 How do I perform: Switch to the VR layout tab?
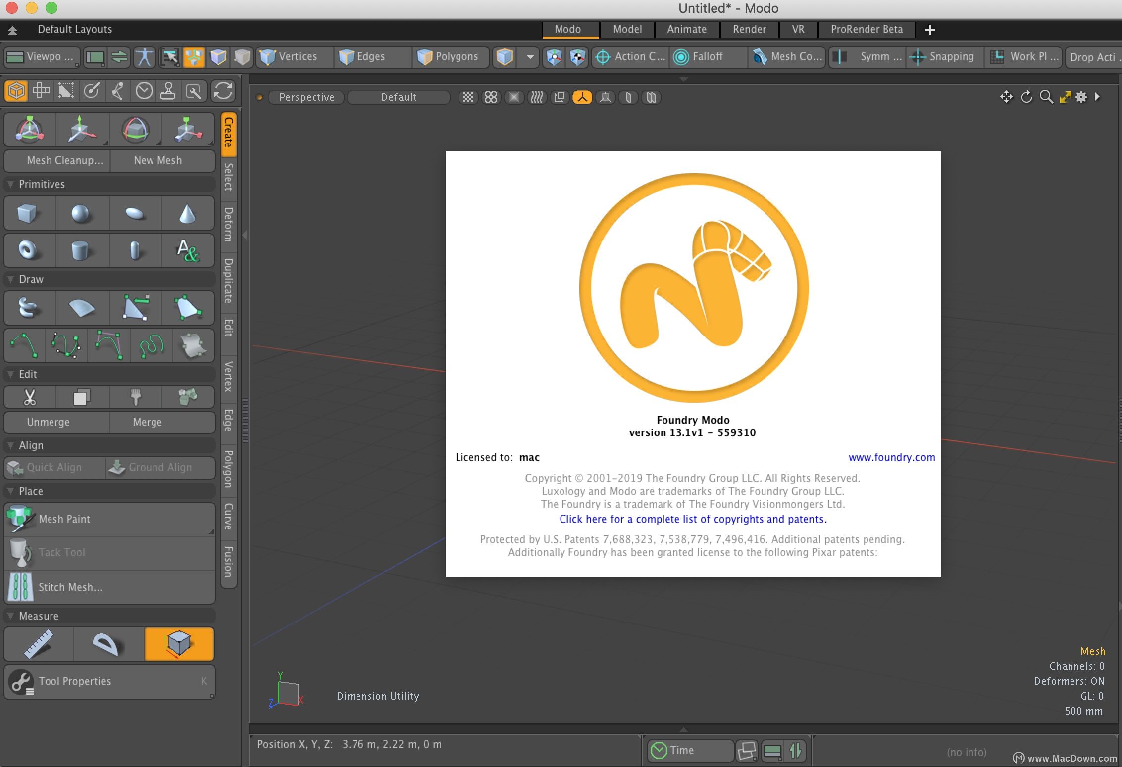click(x=798, y=29)
